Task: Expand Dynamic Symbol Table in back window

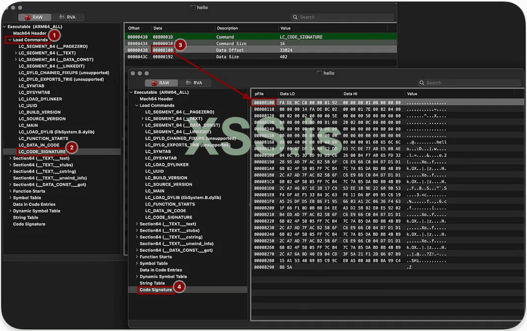Action: coord(10,211)
